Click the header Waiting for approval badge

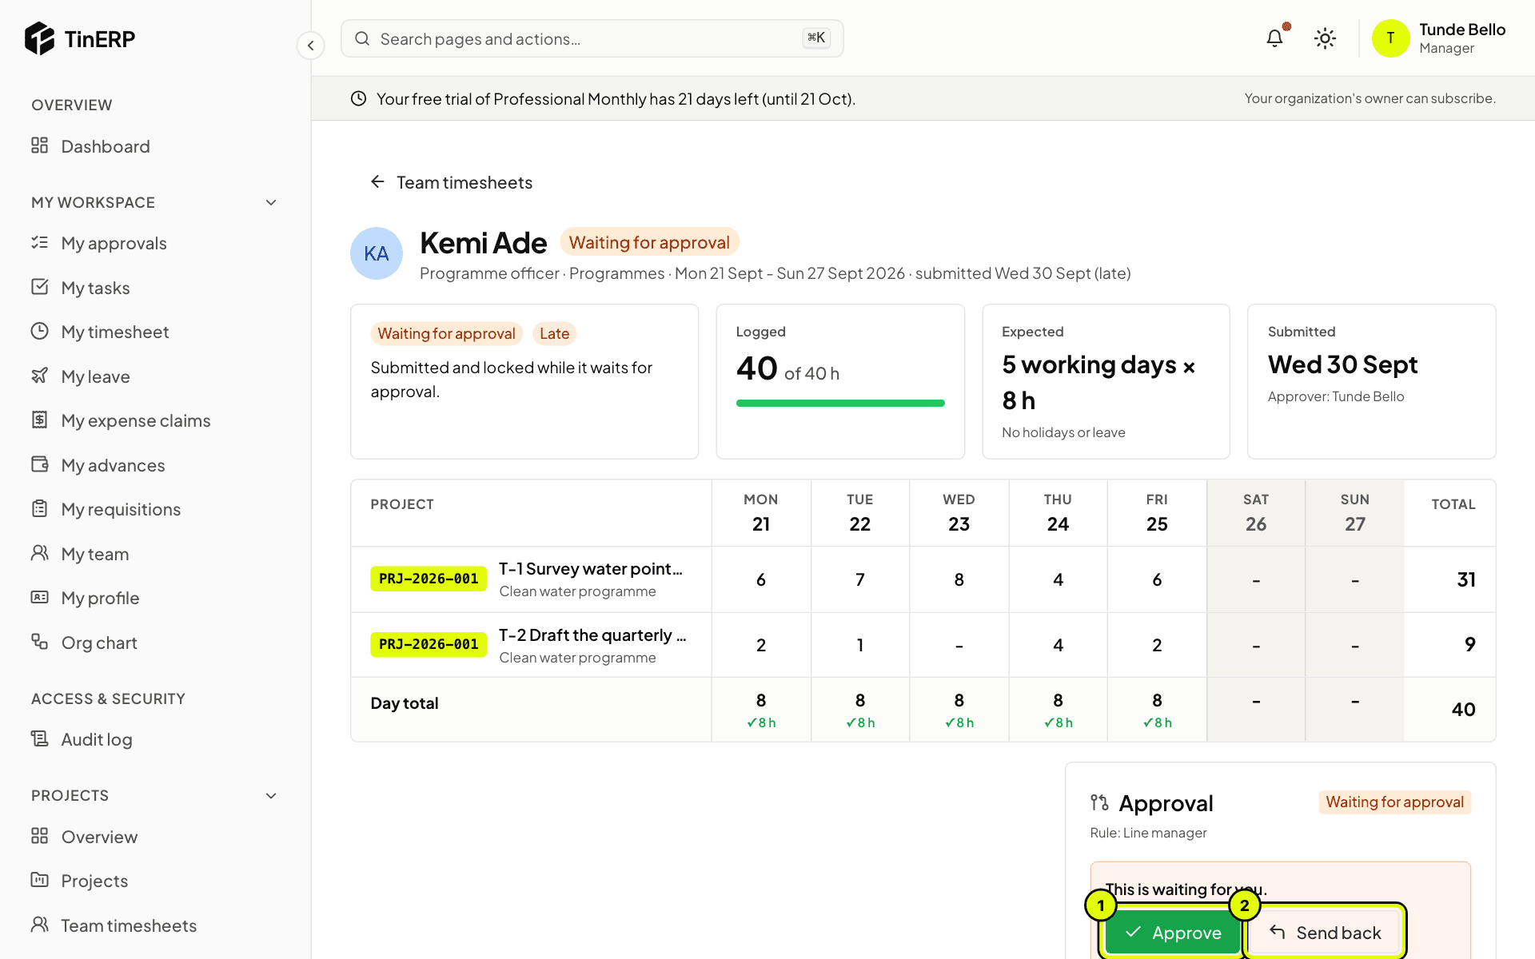649,242
